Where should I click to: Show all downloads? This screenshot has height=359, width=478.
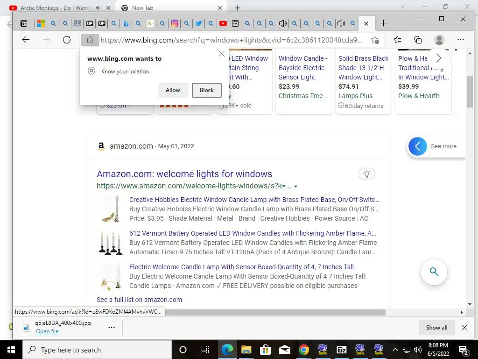(x=436, y=328)
